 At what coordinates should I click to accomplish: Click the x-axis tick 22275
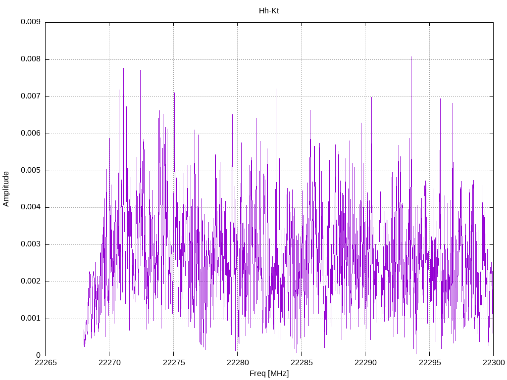pos(174,363)
